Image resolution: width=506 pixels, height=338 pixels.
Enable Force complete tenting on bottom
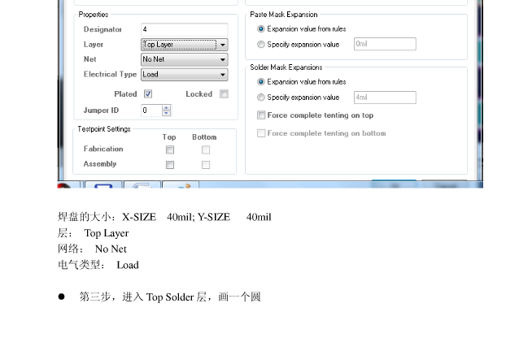[261, 133]
